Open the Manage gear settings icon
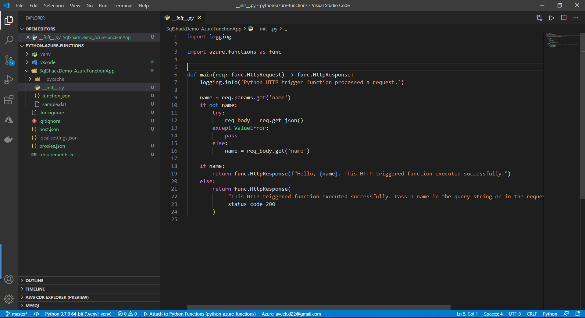Viewport: 585px width, 318px height. click(9, 299)
